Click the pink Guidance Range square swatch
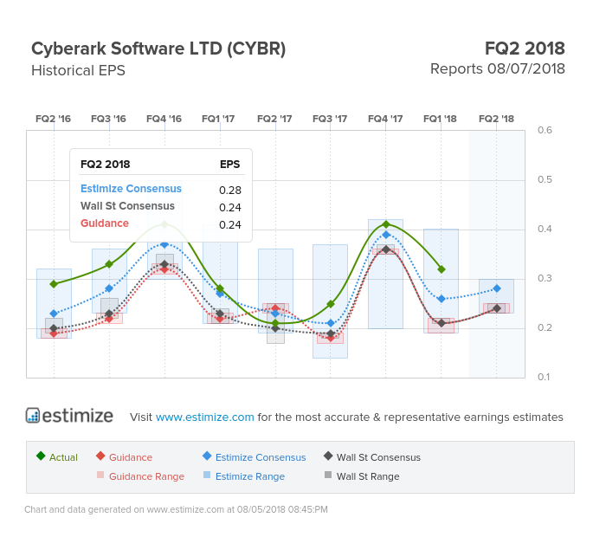The image size is (593, 537). pyautogui.click(x=100, y=475)
